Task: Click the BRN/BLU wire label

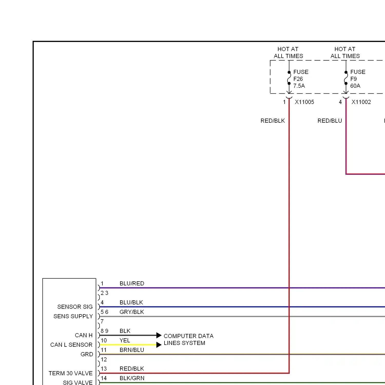Action: coord(132,350)
